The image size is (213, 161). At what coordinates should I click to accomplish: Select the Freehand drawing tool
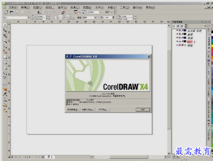pyautogui.click(x=5, y=46)
